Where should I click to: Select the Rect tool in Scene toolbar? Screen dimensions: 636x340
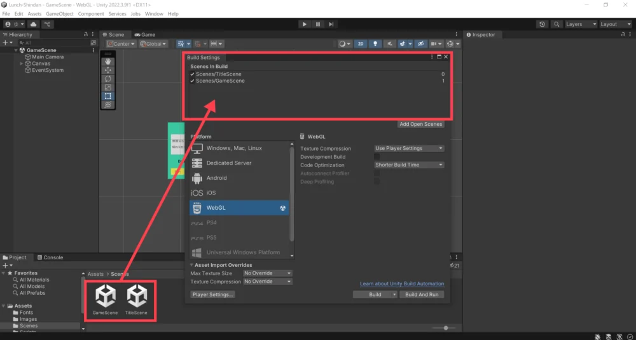point(108,96)
